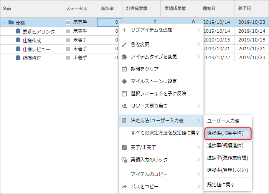Click the briefcase icon next to 指摘修正
269x194 pixels.
[18, 58]
